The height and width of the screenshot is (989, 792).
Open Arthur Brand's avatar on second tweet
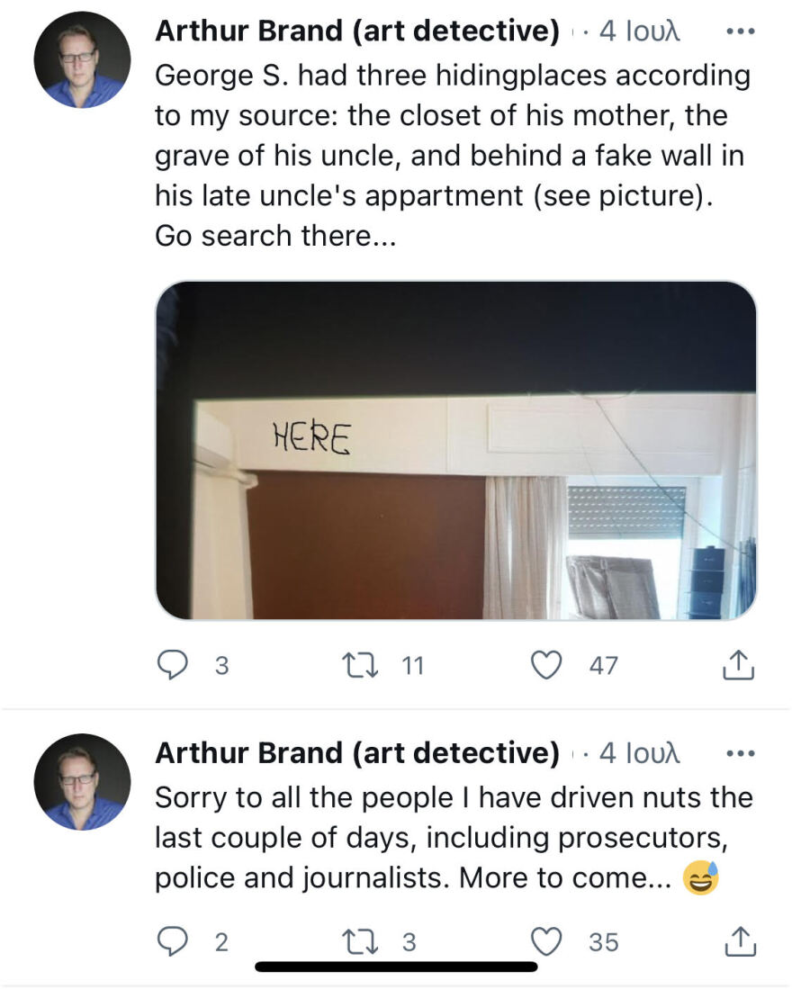82,782
